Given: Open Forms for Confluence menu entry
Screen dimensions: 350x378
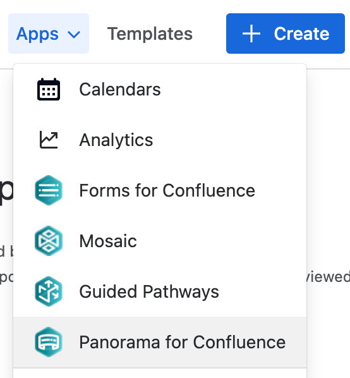Looking at the screenshot, I should 160,190.
